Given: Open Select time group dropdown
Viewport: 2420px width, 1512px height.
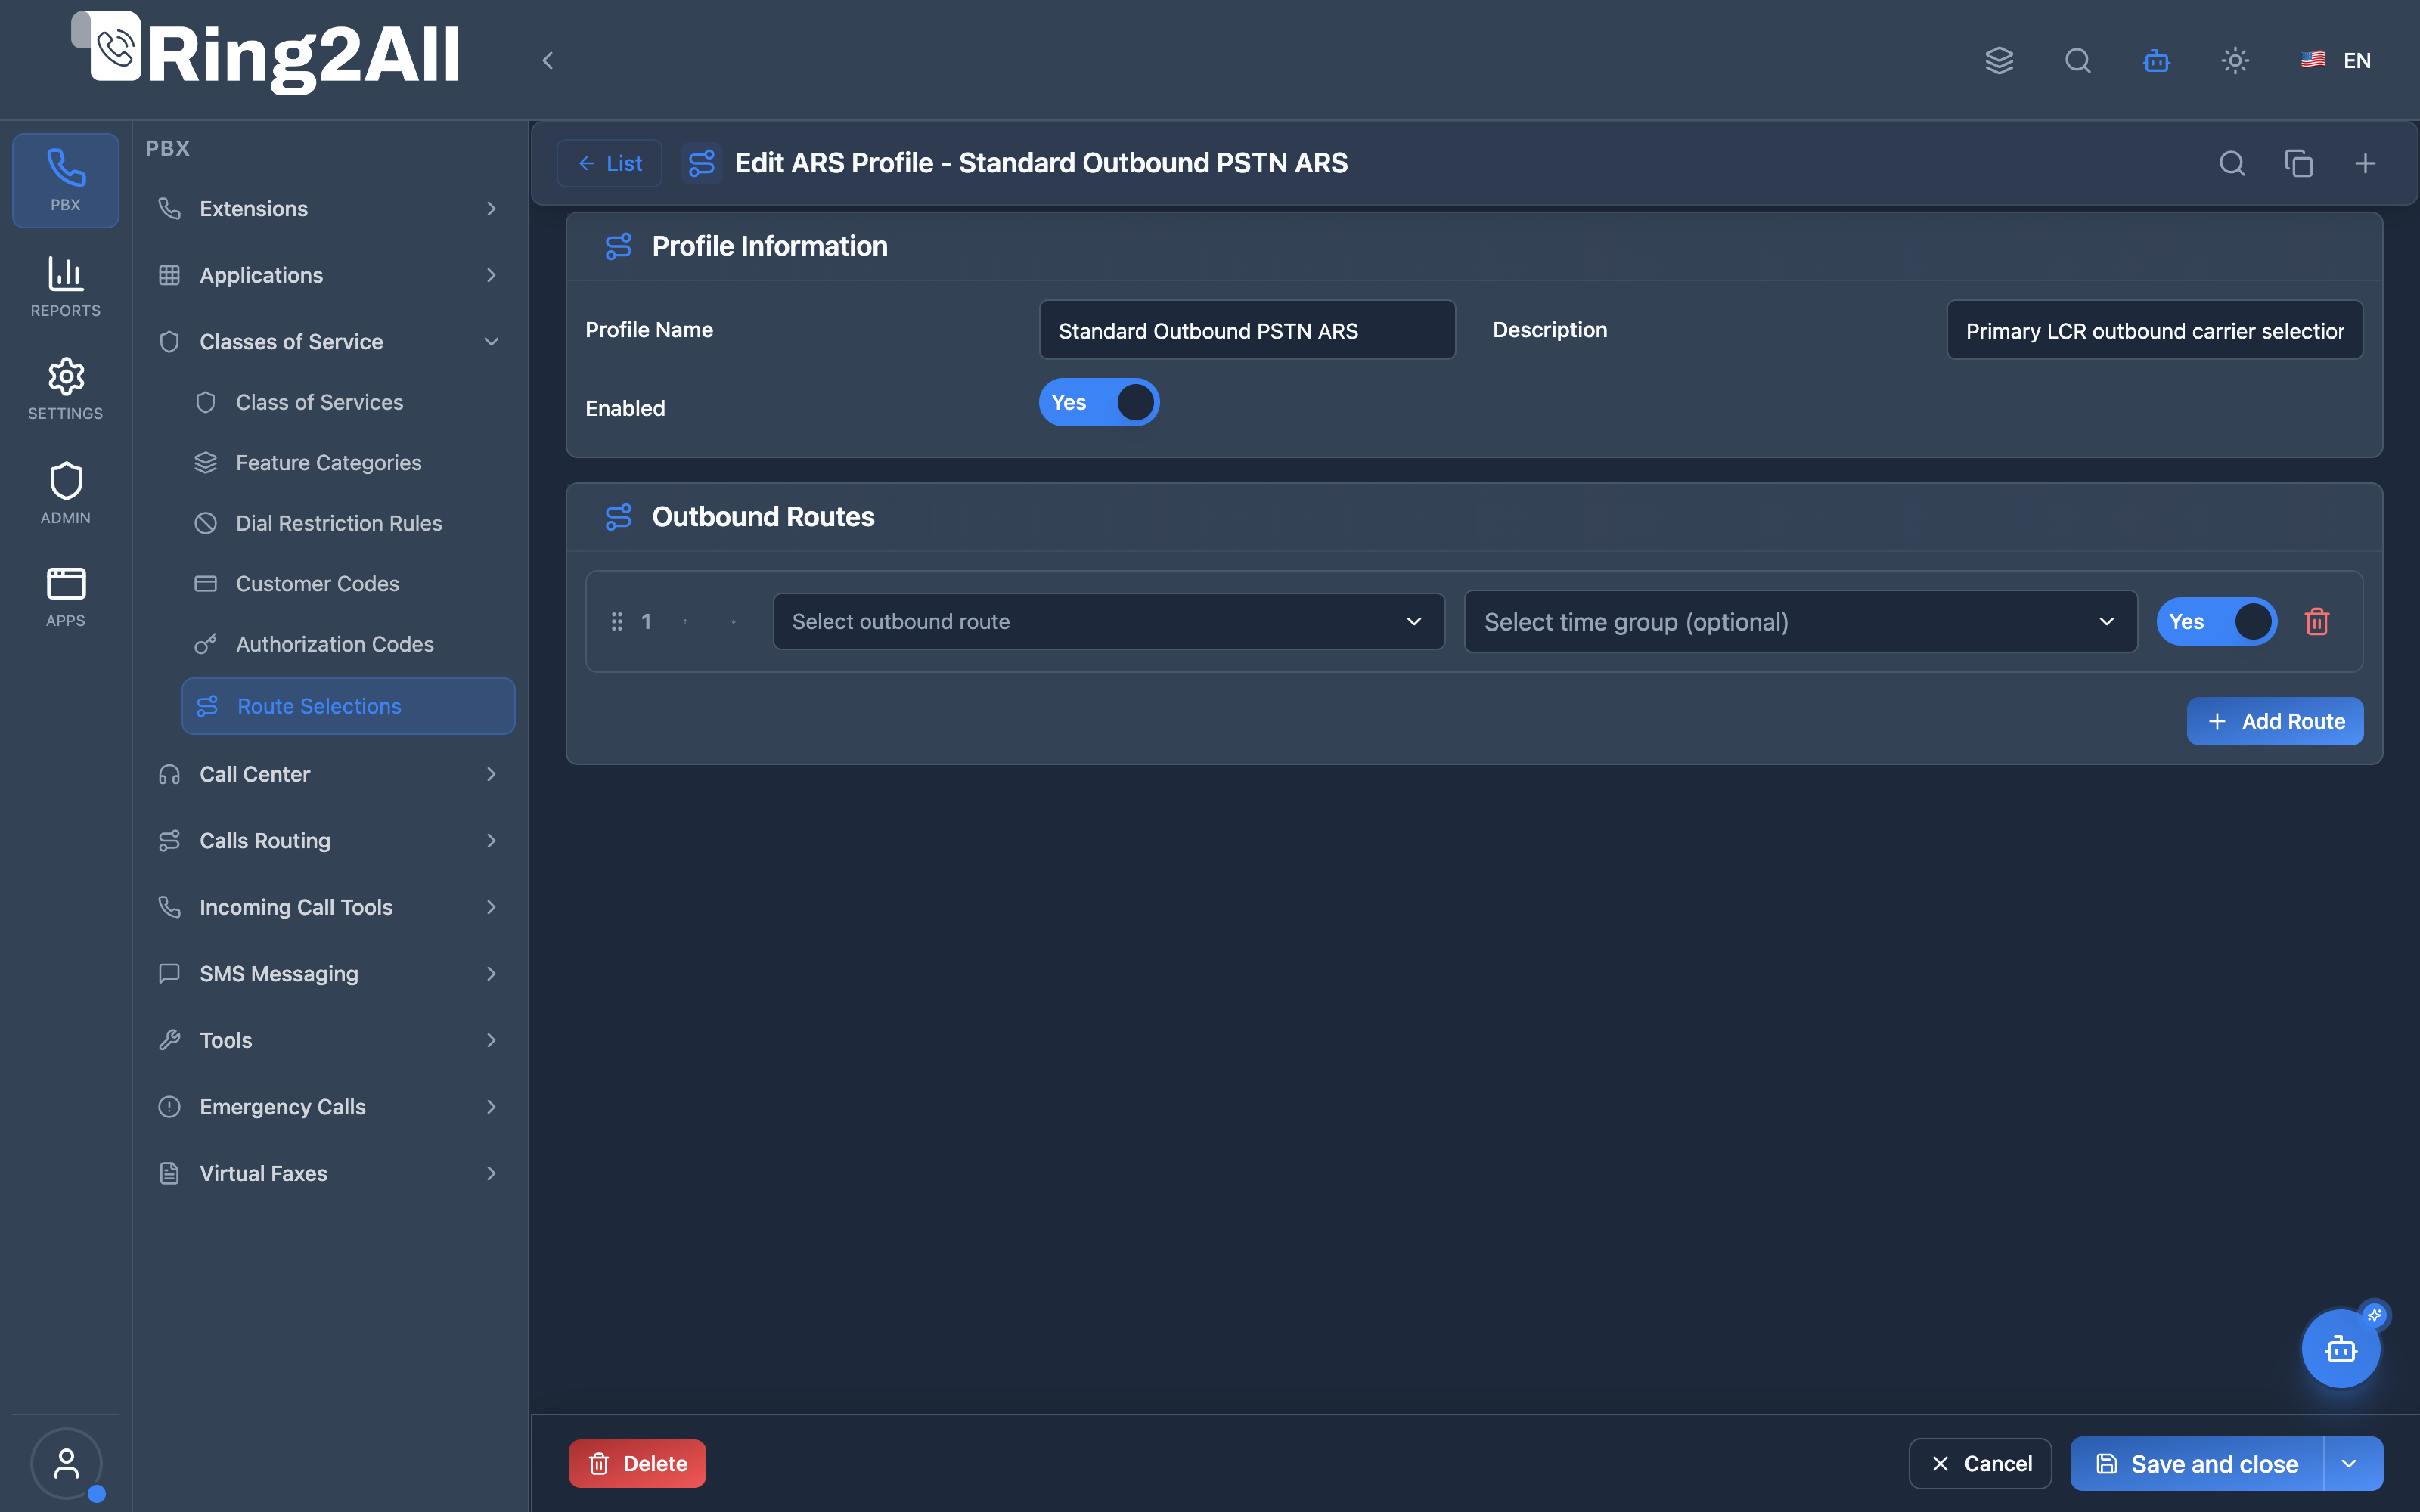Looking at the screenshot, I should coord(1800,621).
